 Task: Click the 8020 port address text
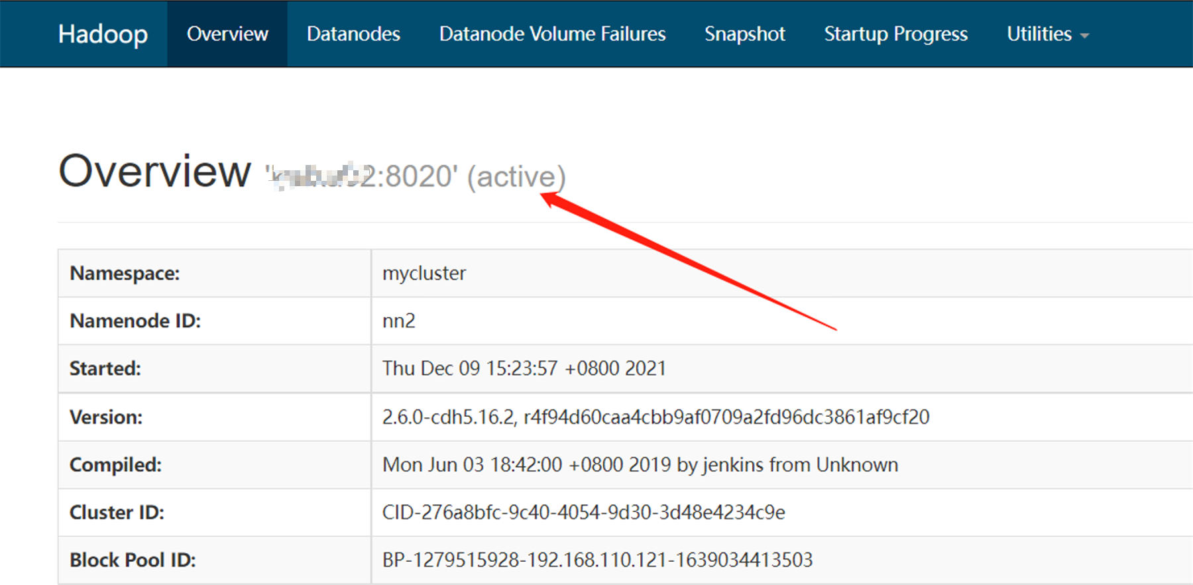point(419,177)
